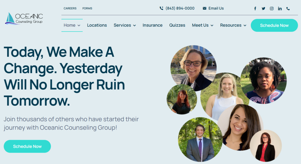301x164 pixels.
Task: Expand the Home menu chevron
Action: 79,25
